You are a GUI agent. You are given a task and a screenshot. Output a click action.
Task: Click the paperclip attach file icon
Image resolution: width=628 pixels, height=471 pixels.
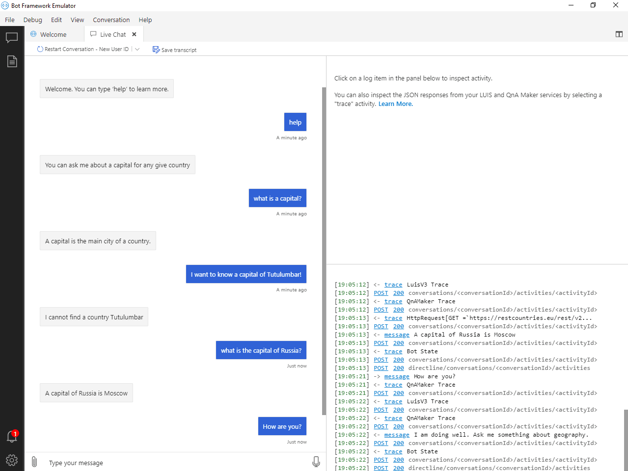[x=34, y=462]
